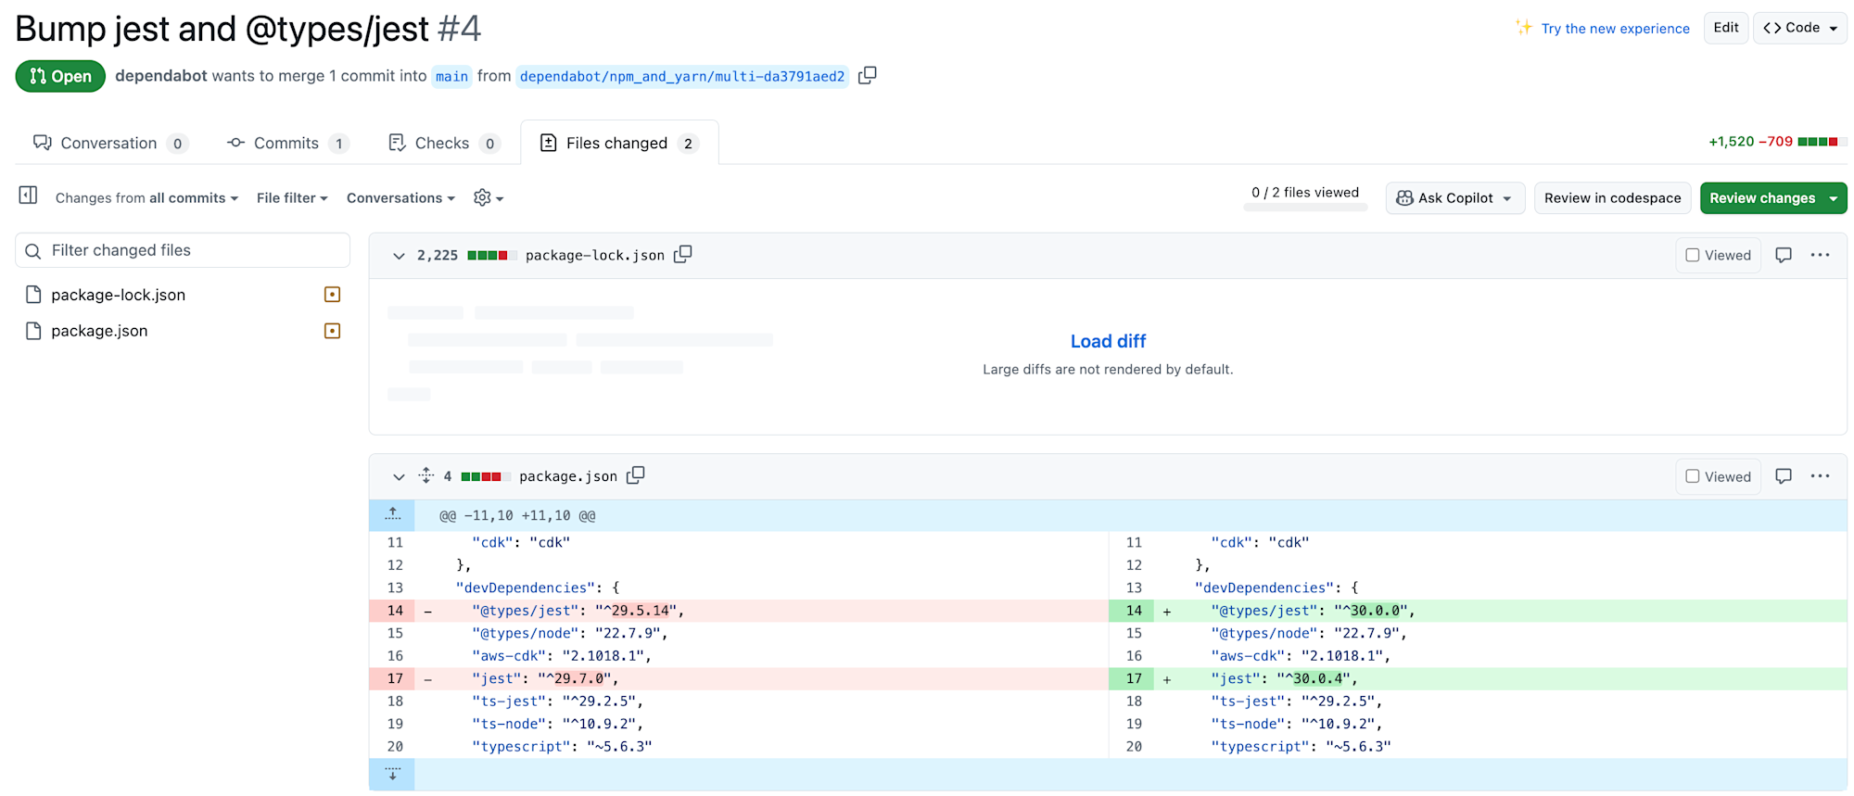Click the '0 / 2 files viewed' text
Image resolution: width=1854 pixels, height=796 pixels.
tap(1305, 193)
